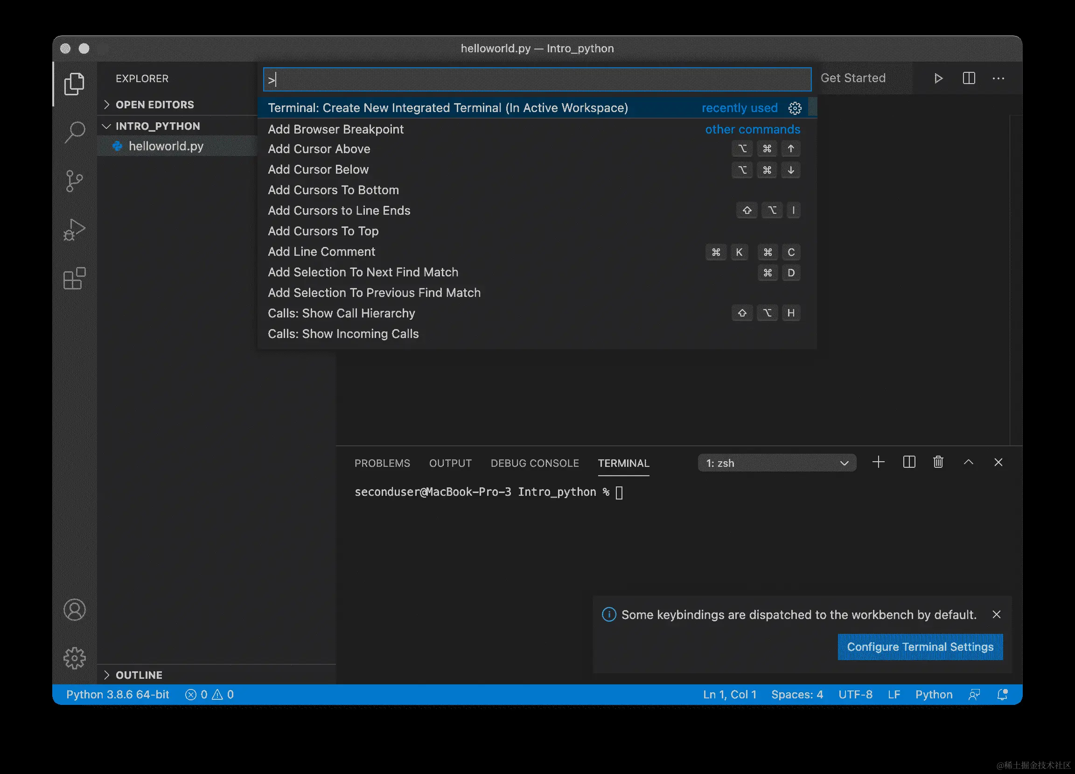The height and width of the screenshot is (774, 1075).
Task: Open the zsh terminal selector dropdown
Action: [776, 463]
